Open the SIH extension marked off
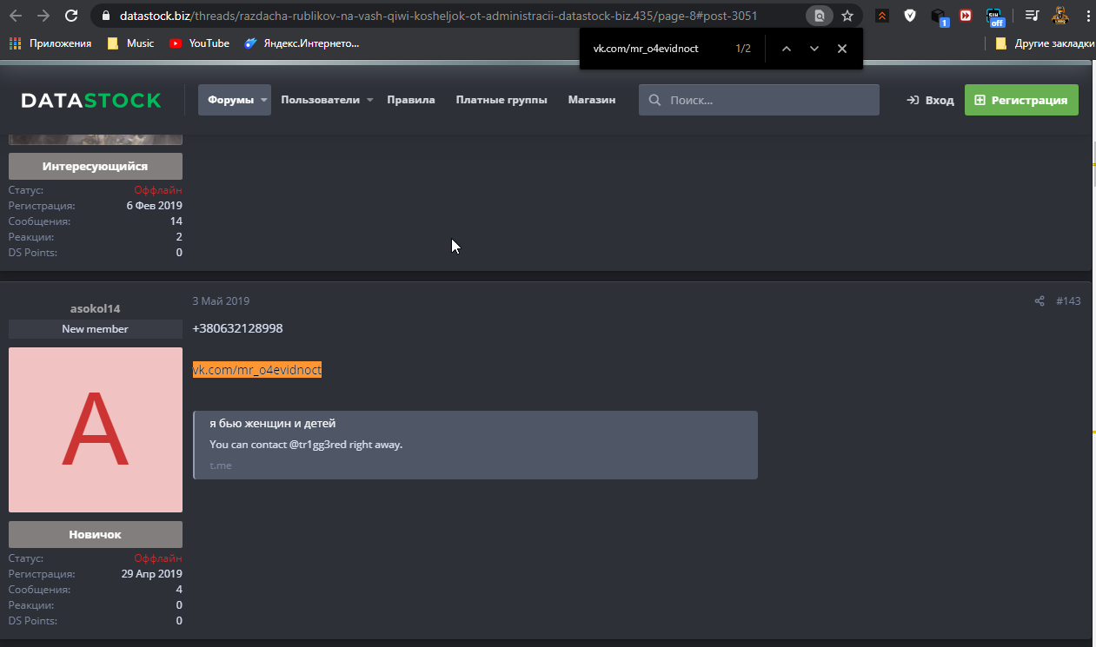The width and height of the screenshot is (1096, 647). pos(995,17)
